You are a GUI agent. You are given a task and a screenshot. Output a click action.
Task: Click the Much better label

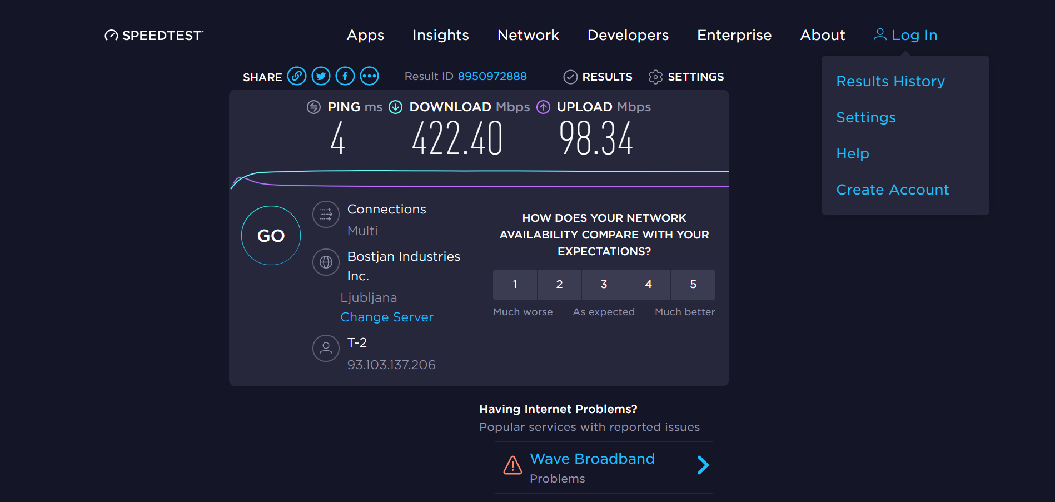click(685, 312)
